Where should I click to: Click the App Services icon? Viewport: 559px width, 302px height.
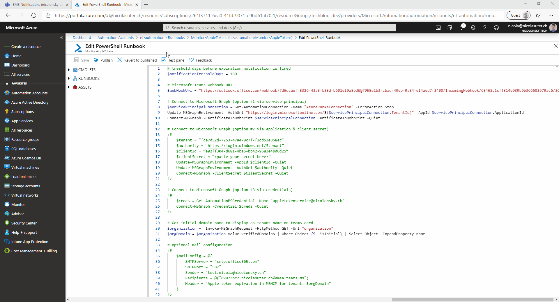tap(7, 121)
